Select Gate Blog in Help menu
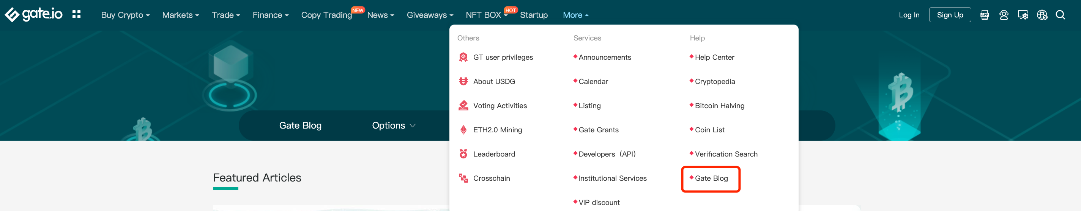The width and height of the screenshot is (1081, 211). point(711,178)
